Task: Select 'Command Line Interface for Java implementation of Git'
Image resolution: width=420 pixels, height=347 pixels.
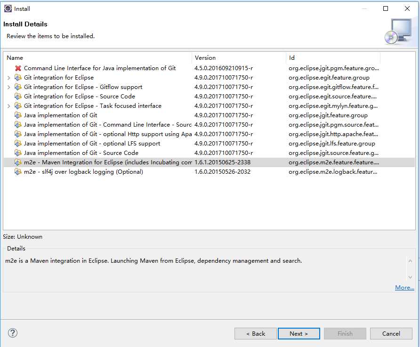Action: tap(100, 68)
